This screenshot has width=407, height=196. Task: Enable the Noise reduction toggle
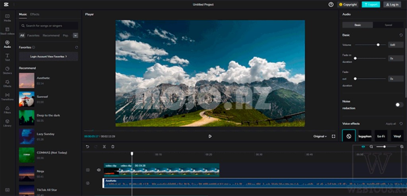tap(399, 105)
